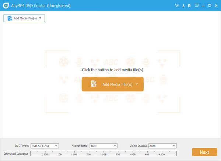This screenshot has width=221, height=161.
Task: Click the 'Aspect Ratio:' label
Action: (80, 146)
